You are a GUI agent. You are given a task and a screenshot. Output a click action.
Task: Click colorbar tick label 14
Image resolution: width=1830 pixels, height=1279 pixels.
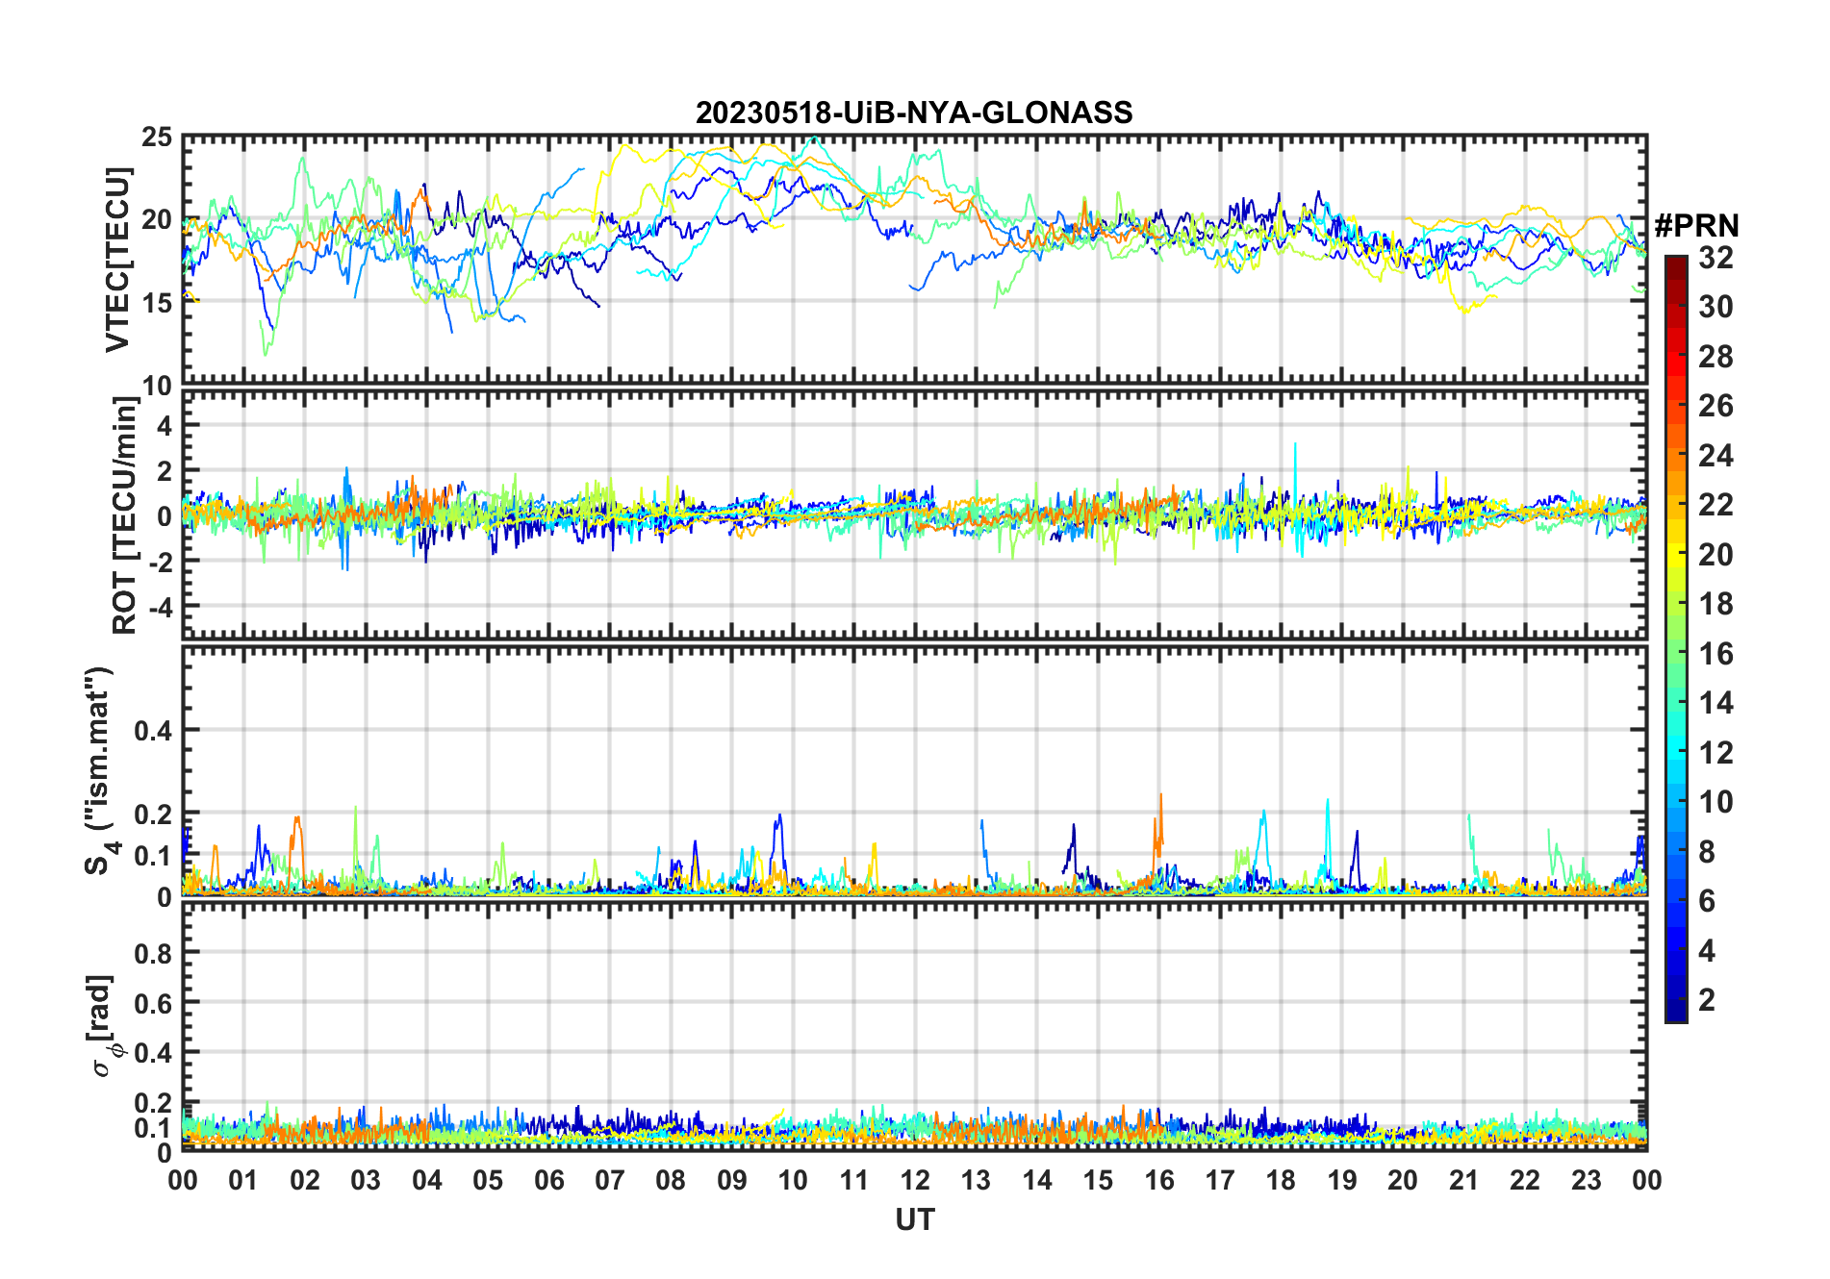pos(1716,703)
